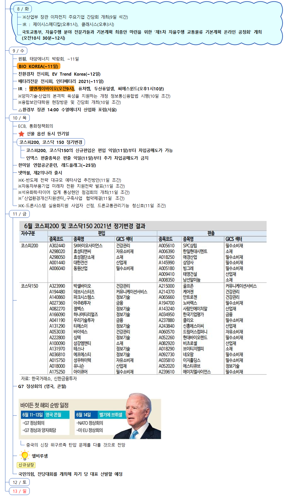Screen dimensions: 288x499
Task: Select the 한미일 연합공군훈련, 레드플래그(~25일) topic
Action: click(57, 165)
